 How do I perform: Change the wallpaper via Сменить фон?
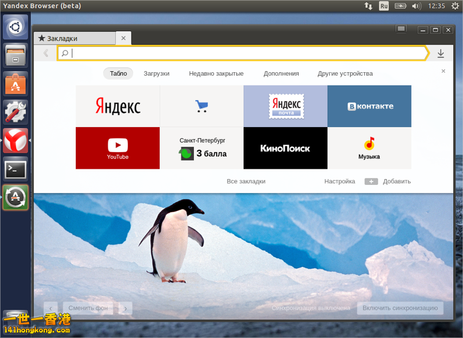[x=88, y=308]
